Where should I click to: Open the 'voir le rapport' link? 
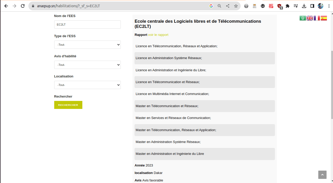[x=158, y=35]
